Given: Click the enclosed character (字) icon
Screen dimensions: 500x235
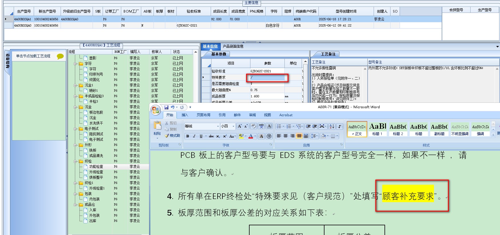Looking at the screenshot, I should click(269, 136).
